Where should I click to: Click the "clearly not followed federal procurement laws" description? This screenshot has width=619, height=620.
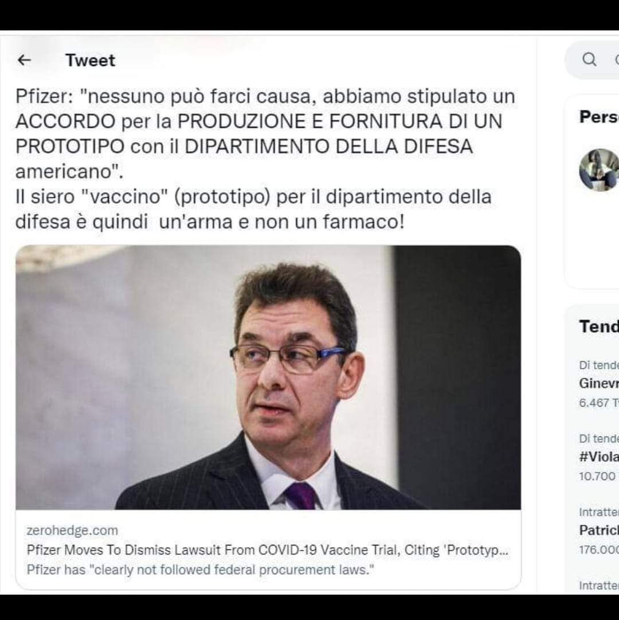200,570
